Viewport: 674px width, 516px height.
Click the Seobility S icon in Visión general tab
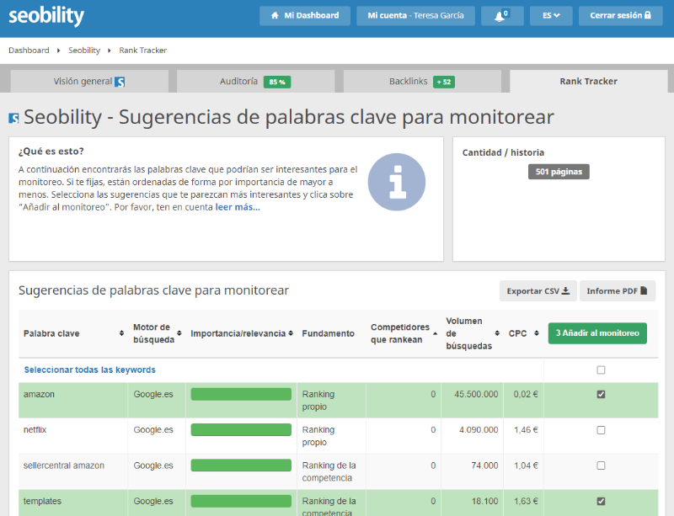[120, 82]
